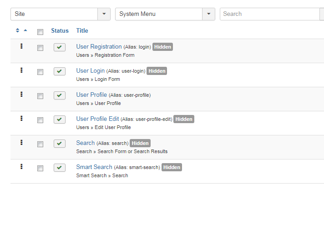Image resolution: width=324 pixels, height=244 pixels.
Task: Open the Smart Search menu item
Action: click(x=94, y=167)
